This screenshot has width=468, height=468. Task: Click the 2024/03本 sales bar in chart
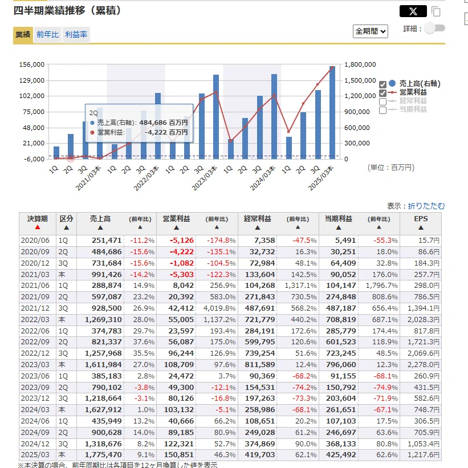pyautogui.click(x=274, y=116)
